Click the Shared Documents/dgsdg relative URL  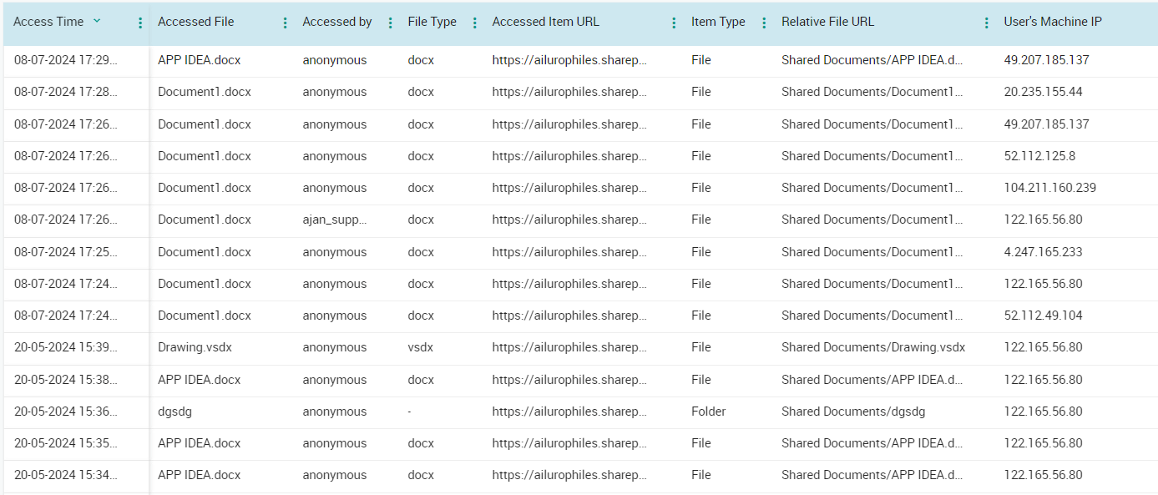click(852, 412)
